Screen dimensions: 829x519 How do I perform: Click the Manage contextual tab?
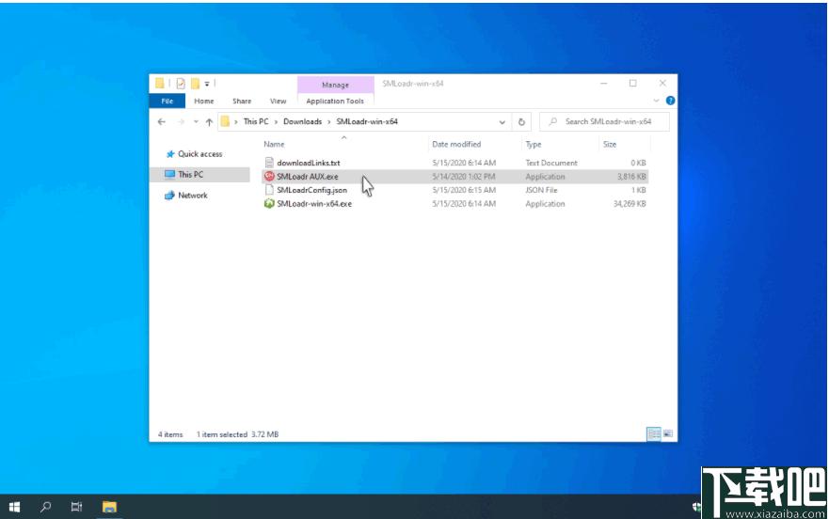pos(335,85)
